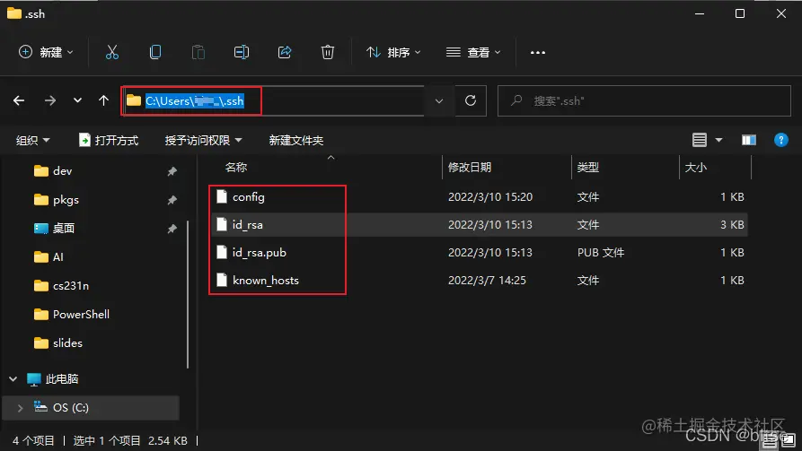Click the id_rsa.pub file icon

tap(222, 252)
